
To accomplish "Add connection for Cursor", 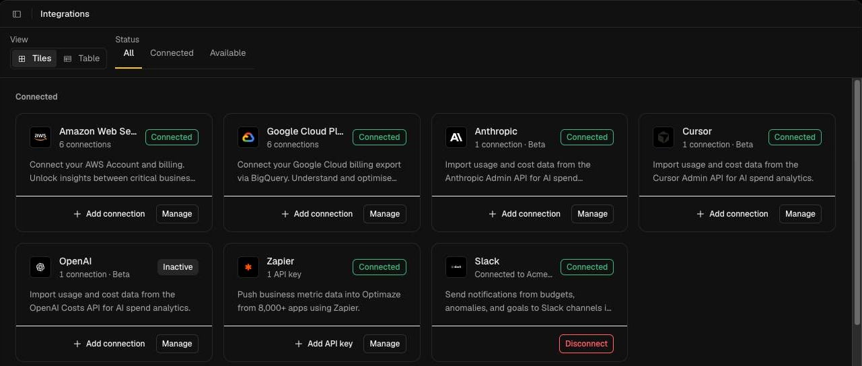I will pos(732,214).
